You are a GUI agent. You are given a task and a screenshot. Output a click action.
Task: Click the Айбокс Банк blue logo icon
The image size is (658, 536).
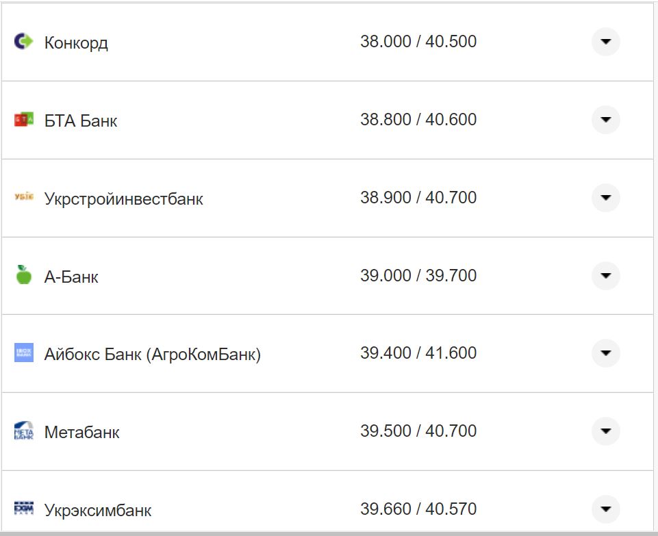pyautogui.click(x=23, y=353)
